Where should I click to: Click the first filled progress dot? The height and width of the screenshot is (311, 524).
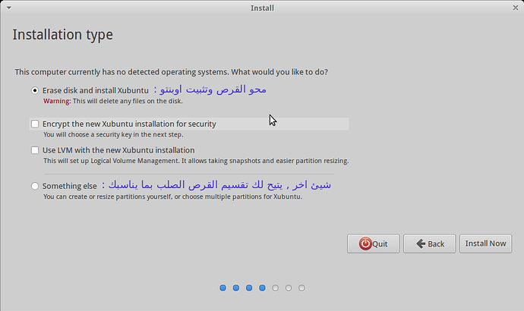223,287
